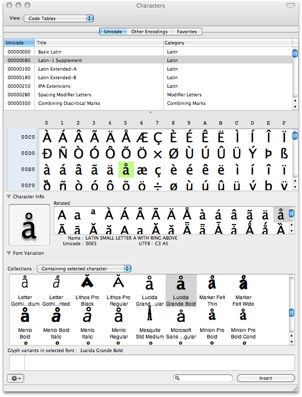Switch to the Other Encodings tab
The height and width of the screenshot is (397, 302).
coord(149,32)
